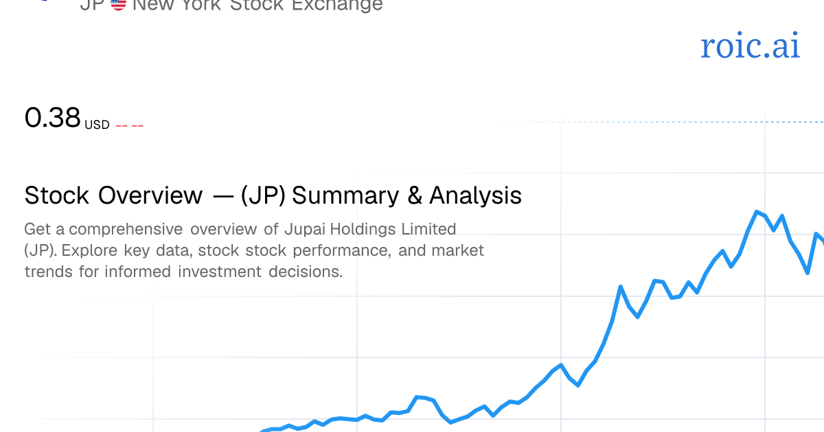Click the partial company logo beside the JP ticker
824x432 pixels.
pos(43,1)
